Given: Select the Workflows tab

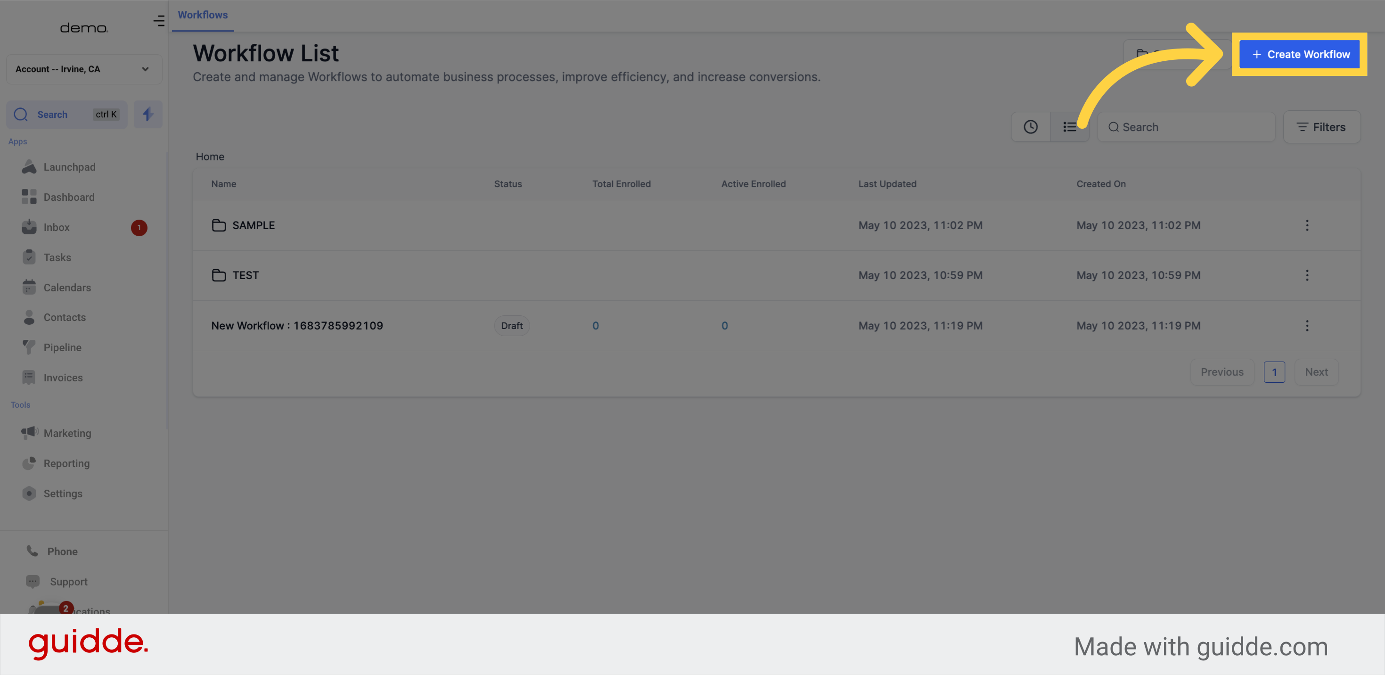Looking at the screenshot, I should click(203, 15).
